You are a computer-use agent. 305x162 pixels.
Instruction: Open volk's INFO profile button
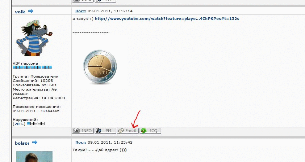coord(83,131)
